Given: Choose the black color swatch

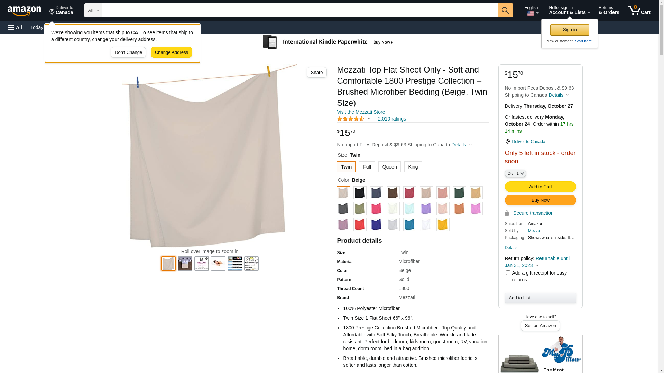Looking at the screenshot, I should (x=360, y=193).
